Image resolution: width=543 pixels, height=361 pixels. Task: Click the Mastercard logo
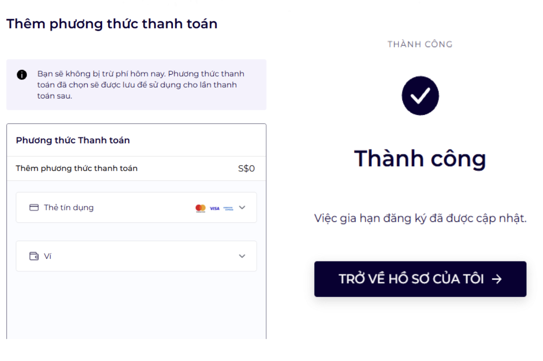[200, 208]
